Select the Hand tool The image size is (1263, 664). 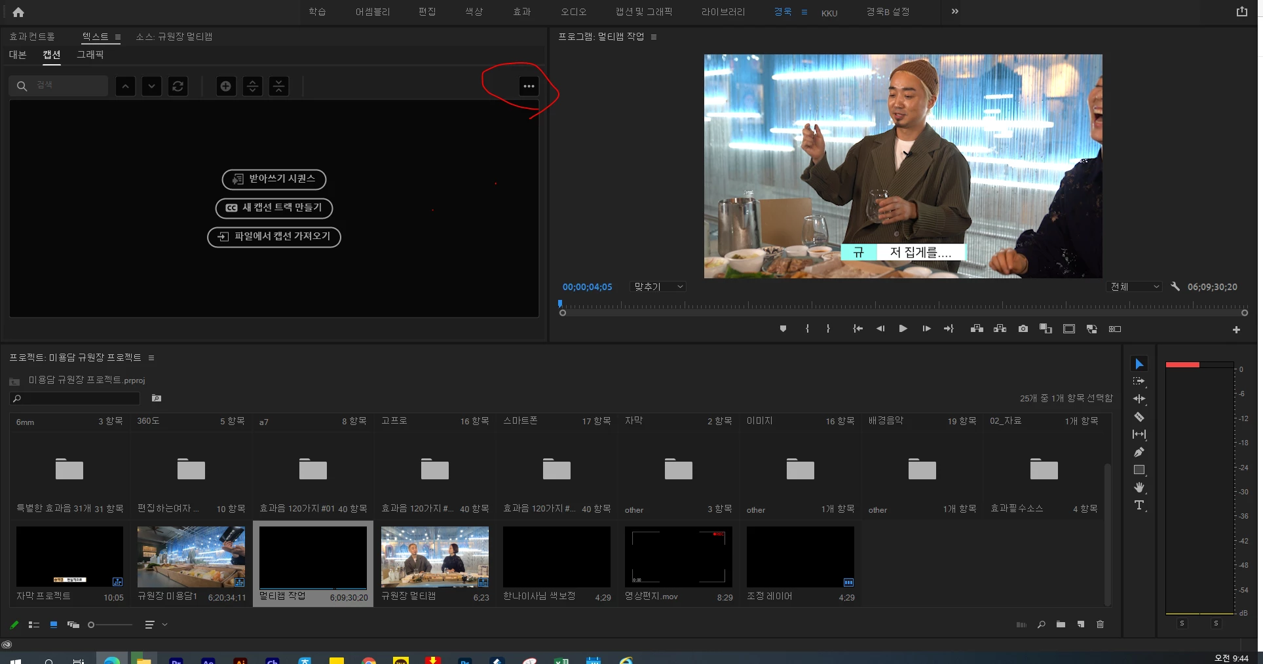[1139, 487]
